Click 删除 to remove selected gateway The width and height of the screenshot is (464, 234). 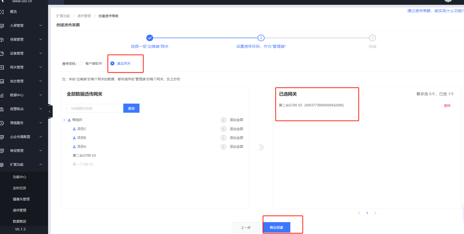tap(447, 106)
